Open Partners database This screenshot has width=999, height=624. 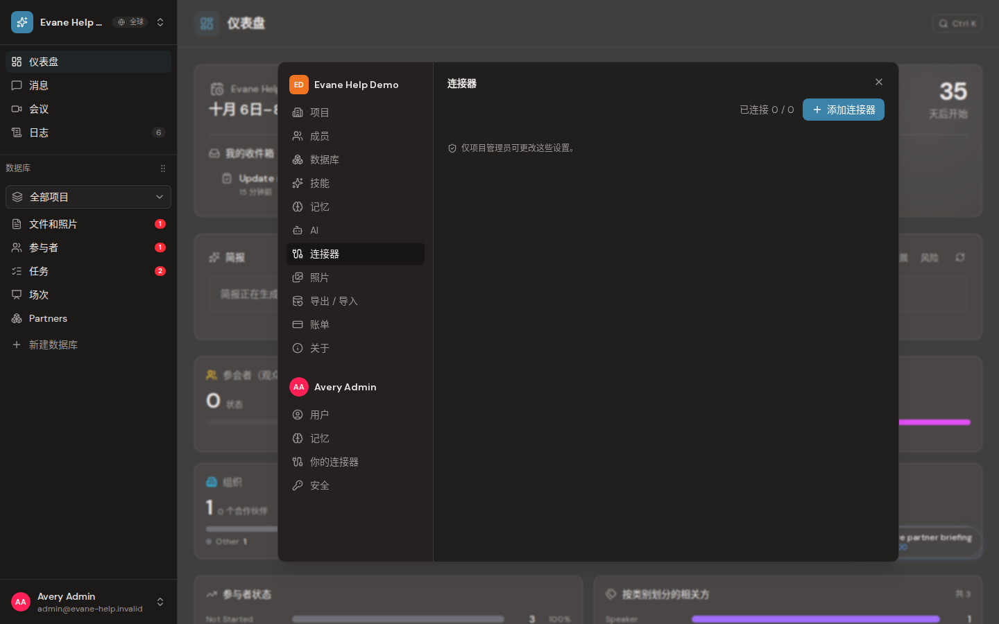[88, 318]
